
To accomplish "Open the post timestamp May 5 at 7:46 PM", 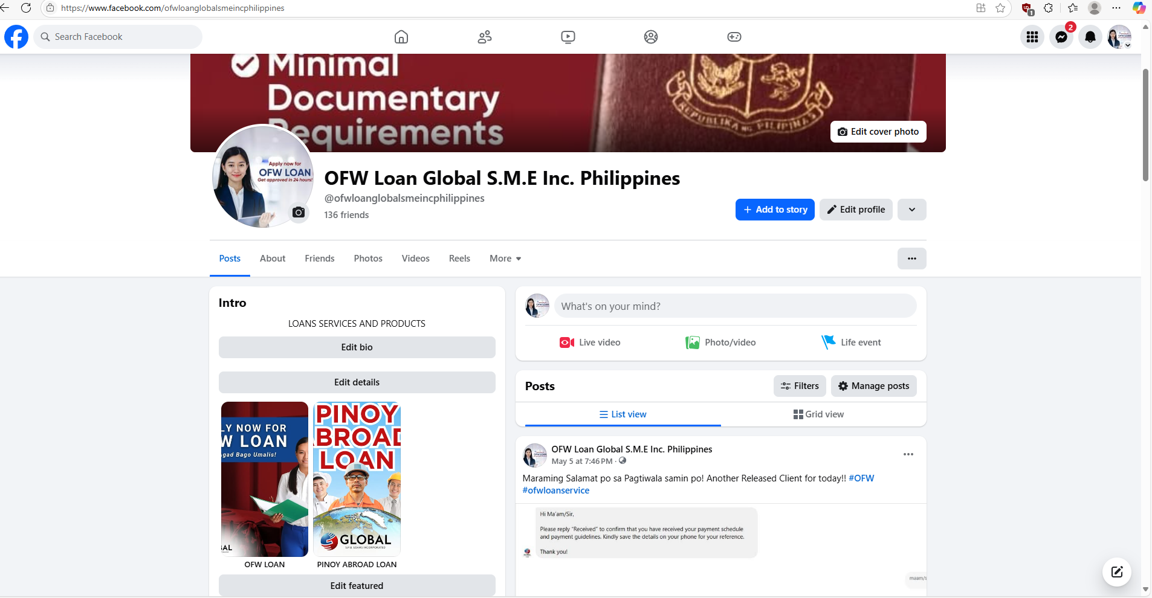I will pos(582,461).
